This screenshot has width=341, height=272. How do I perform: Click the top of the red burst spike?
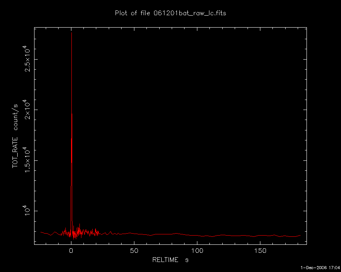71,32
